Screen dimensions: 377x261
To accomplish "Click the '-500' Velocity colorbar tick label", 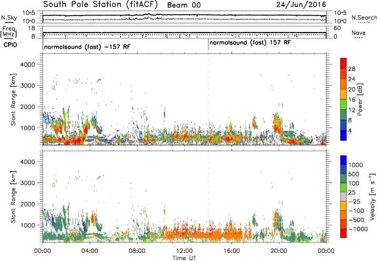I will pyautogui.click(x=356, y=220).
